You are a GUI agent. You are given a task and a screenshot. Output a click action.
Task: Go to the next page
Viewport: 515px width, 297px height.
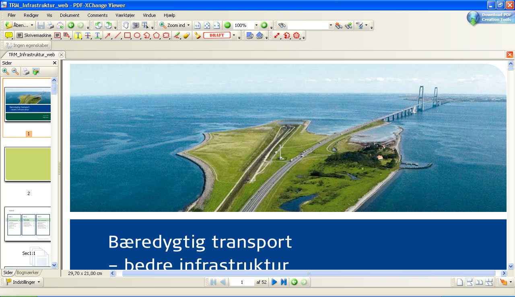coord(274,282)
